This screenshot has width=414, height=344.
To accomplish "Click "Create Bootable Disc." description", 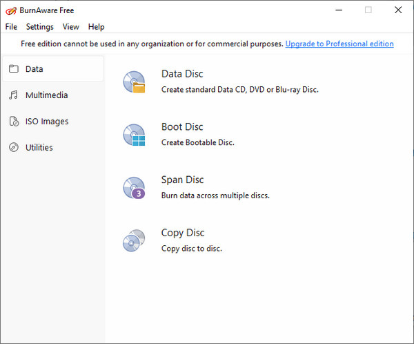I will pyautogui.click(x=198, y=142).
